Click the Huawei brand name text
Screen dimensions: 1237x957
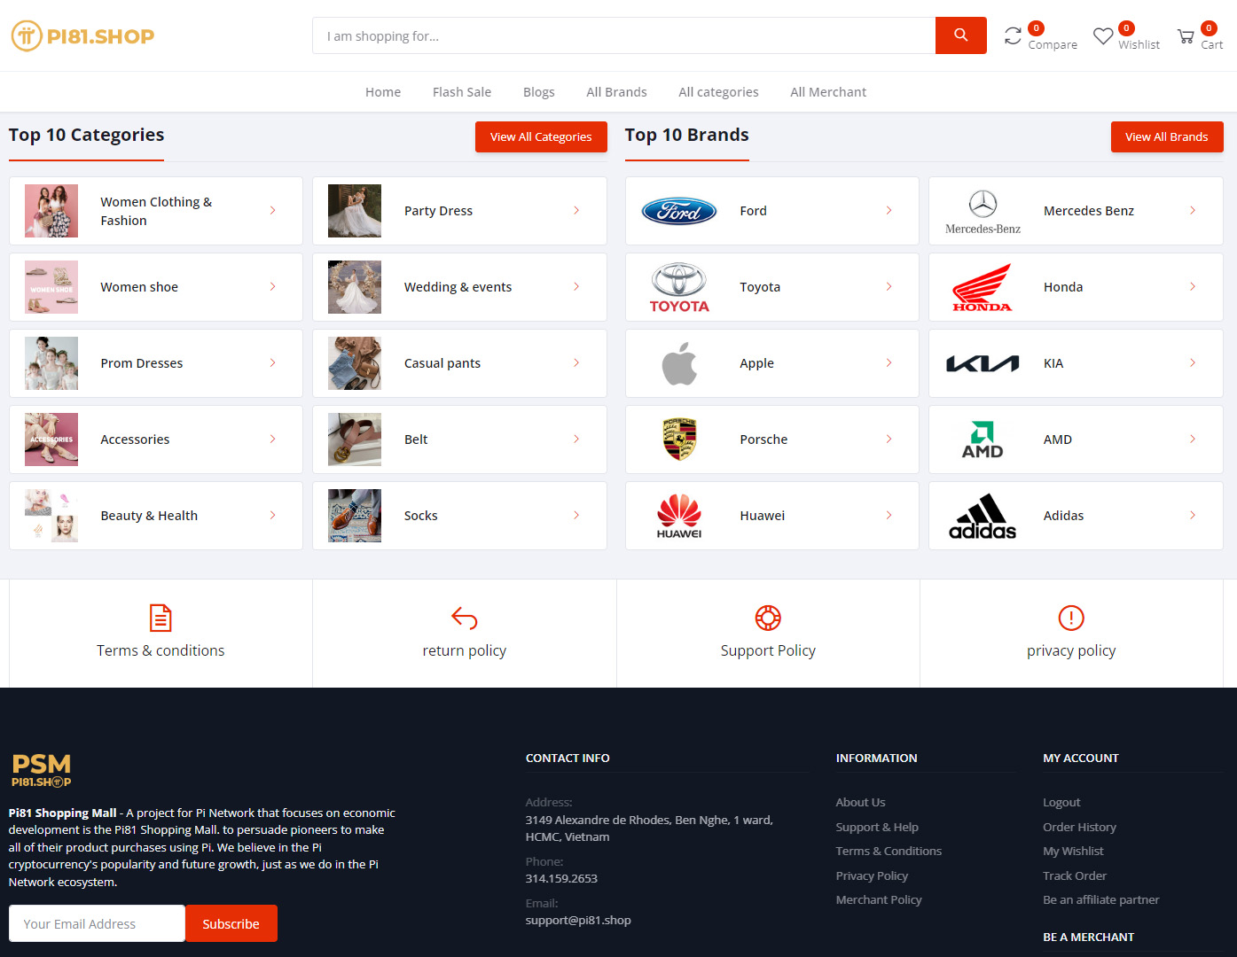pyautogui.click(x=763, y=516)
